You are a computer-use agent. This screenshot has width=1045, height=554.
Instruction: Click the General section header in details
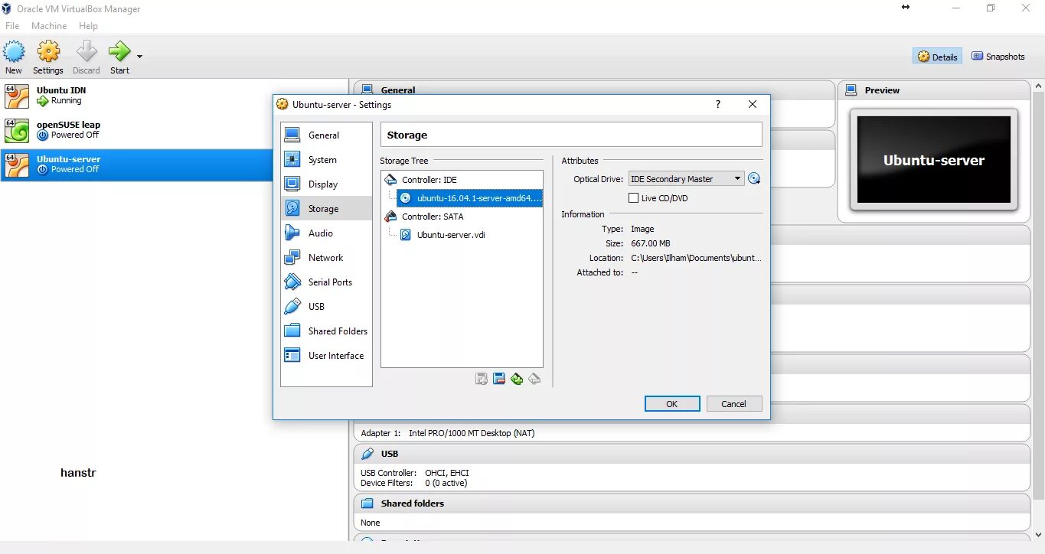click(x=593, y=90)
